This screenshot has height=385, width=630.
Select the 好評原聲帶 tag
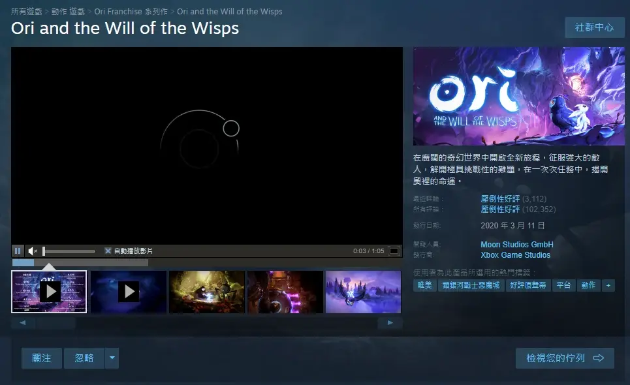pos(528,285)
